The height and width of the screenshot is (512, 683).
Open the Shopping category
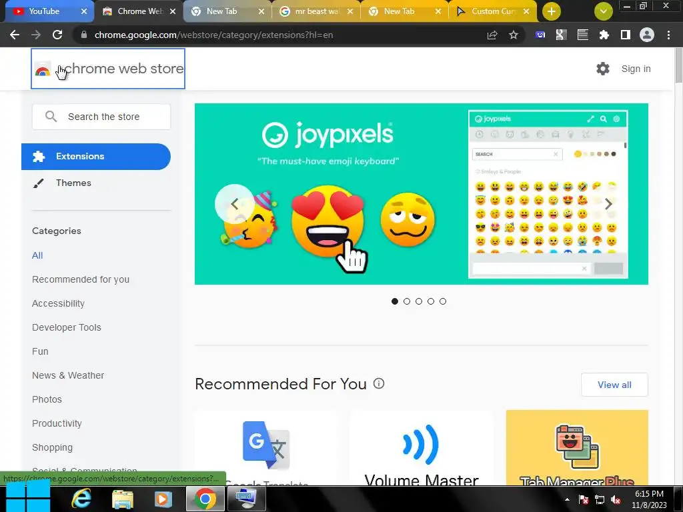click(52, 447)
